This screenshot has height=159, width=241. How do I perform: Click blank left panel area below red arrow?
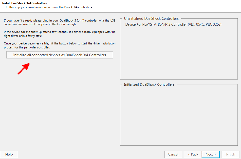[60, 110]
